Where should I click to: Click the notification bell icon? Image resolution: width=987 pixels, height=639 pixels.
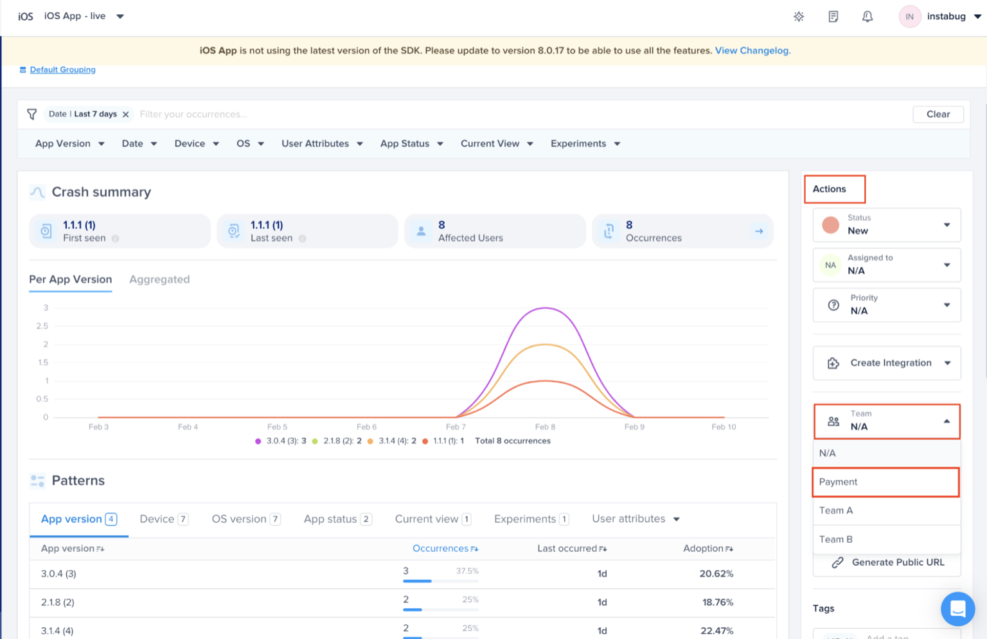pyautogui.click(x=867, y=17)
